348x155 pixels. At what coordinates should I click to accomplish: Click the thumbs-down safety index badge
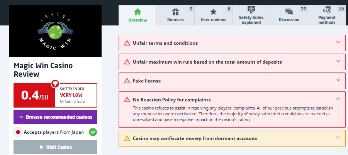55,83
